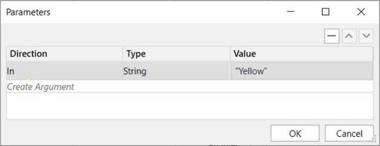Remove the selected argument with the minus button
The width and height of the screenshot is (380, 146).
coord(332,36)
